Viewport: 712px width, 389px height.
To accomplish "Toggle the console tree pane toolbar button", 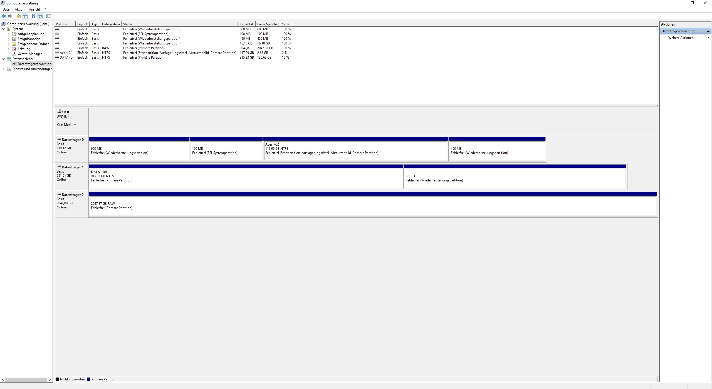I will [x=25, y=16].
